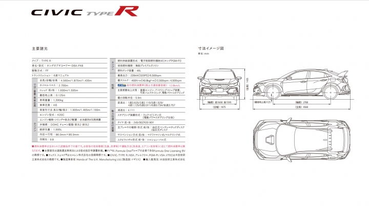Click the 性能 section label
The width and height of the screenshot is (369, 206).
112,87
